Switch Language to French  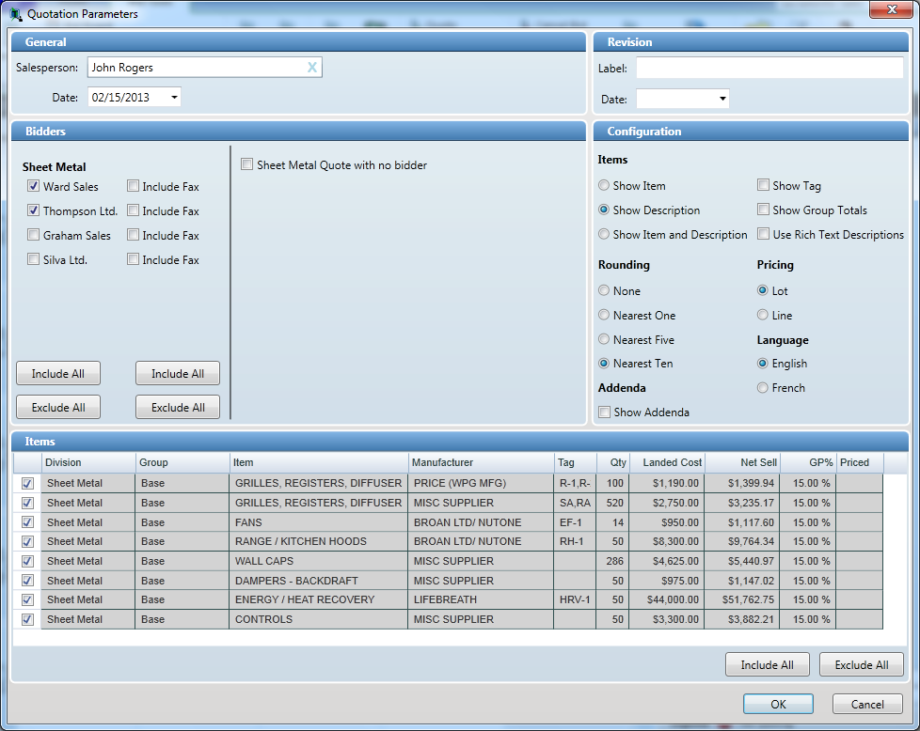[x=763, y=388]
